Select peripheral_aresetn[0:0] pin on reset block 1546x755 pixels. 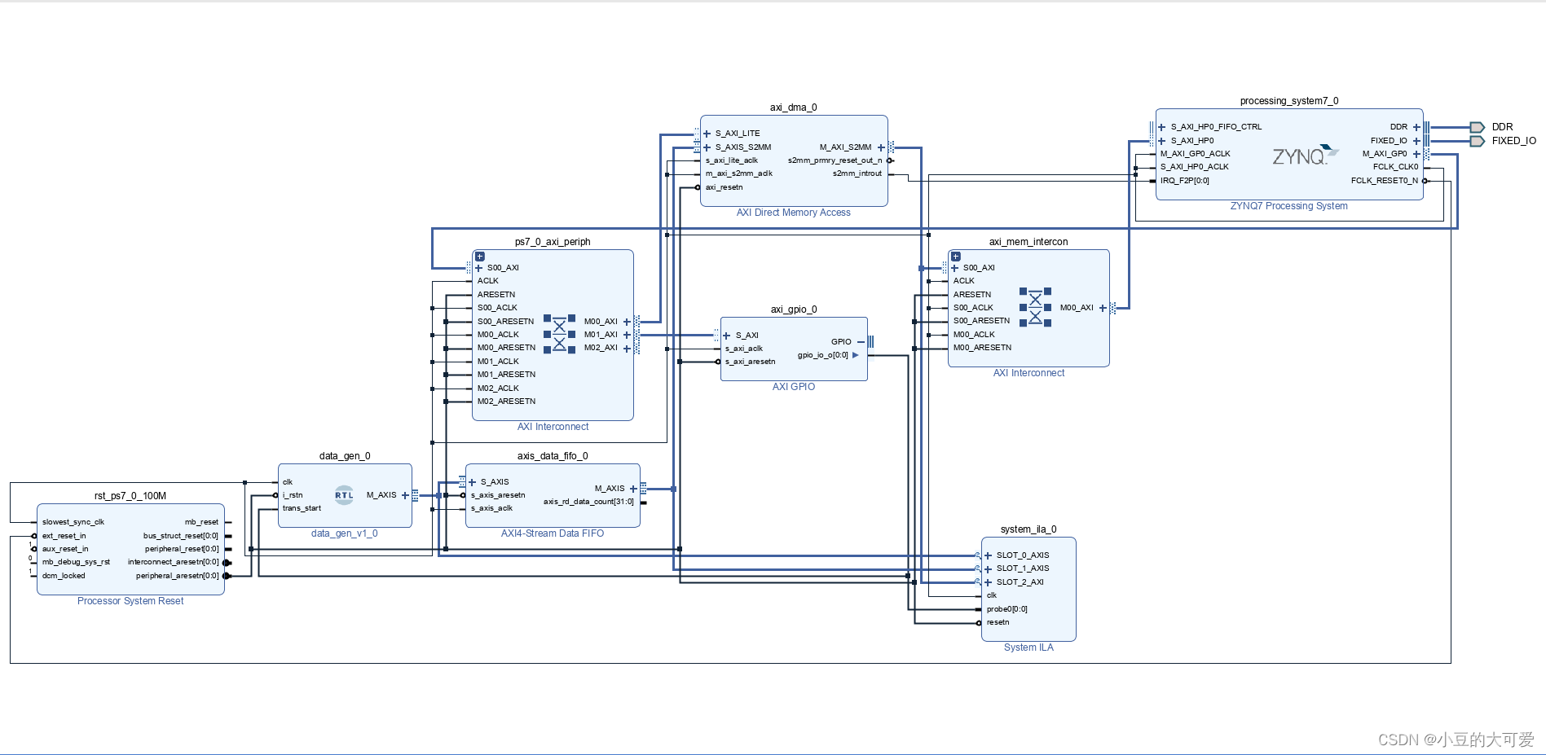[178, 576]
